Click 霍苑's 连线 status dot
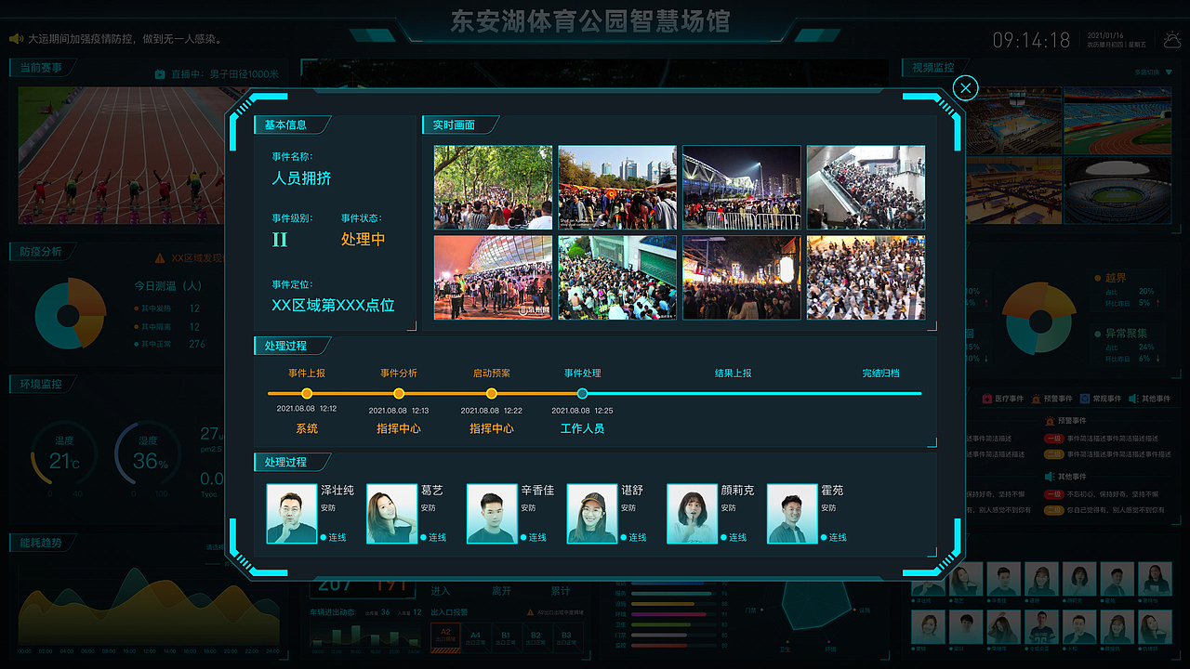 pos(825,537)
